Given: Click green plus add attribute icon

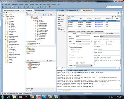Looking at the screenshot, I should coord(112,16).
